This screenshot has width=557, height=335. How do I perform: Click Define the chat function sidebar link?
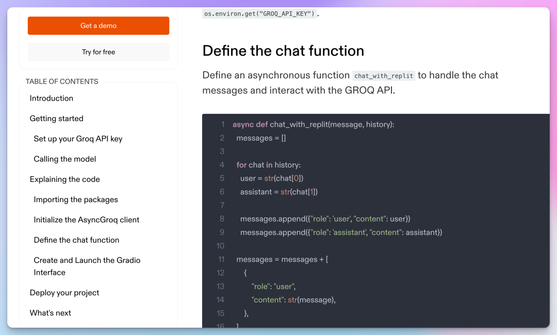click(x=76, y=240)
